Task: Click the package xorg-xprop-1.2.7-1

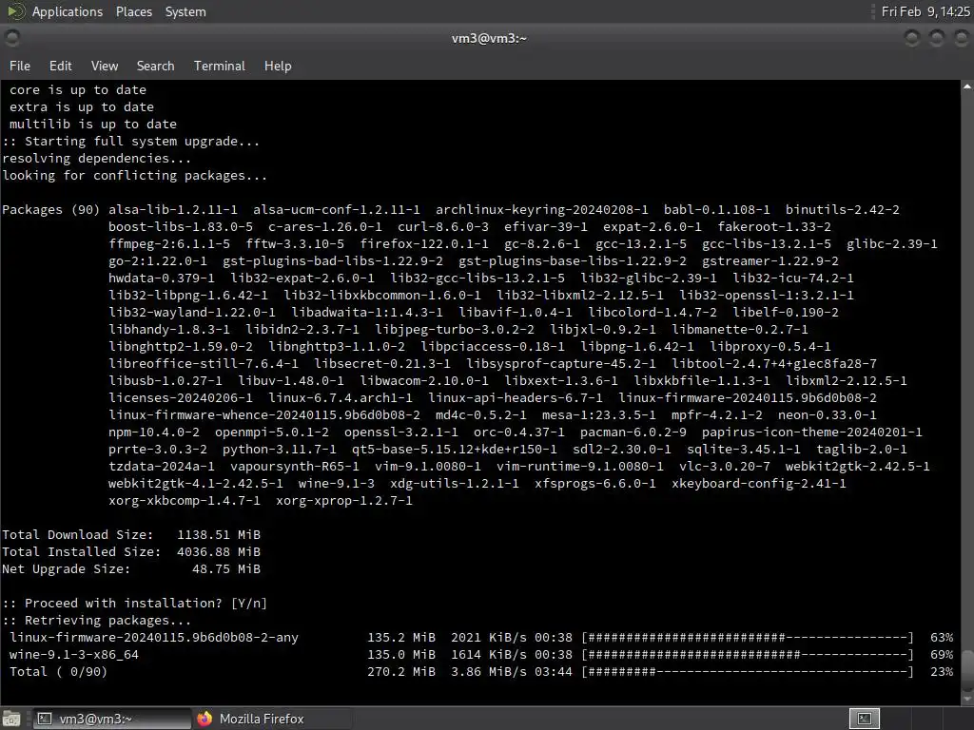Action: pos(344,501)
